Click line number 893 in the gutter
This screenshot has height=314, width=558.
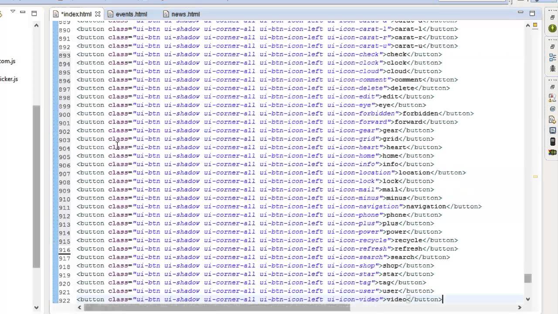pyautogui.click(x=64, y=55)
